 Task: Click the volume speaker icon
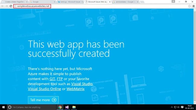point(179,107)
